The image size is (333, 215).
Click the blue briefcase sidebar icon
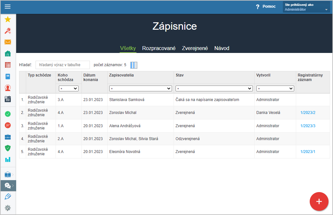point(8,137)
